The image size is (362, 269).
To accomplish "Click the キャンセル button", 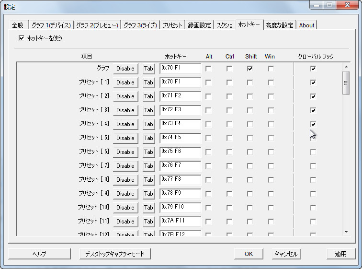I will 286,254.
